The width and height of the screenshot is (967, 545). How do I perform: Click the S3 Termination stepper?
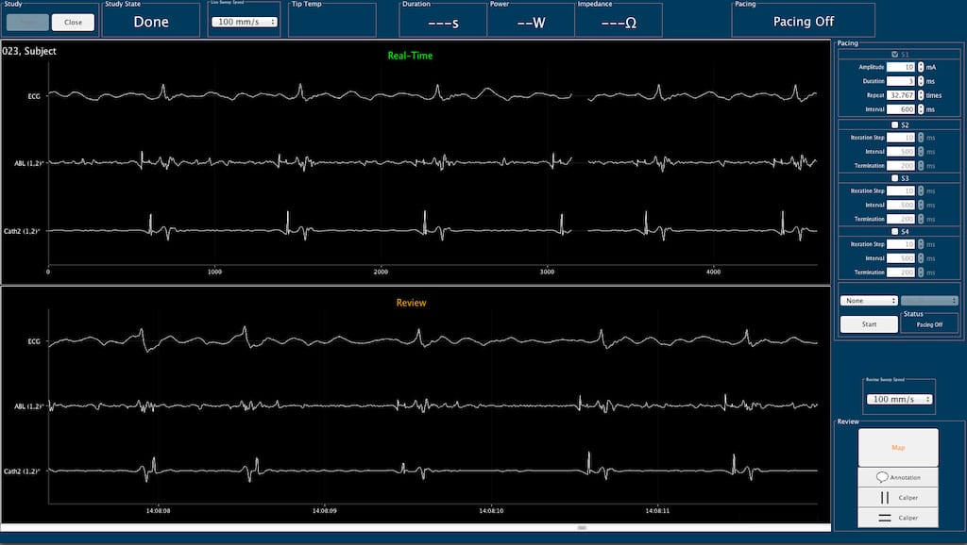pos(921,220)
